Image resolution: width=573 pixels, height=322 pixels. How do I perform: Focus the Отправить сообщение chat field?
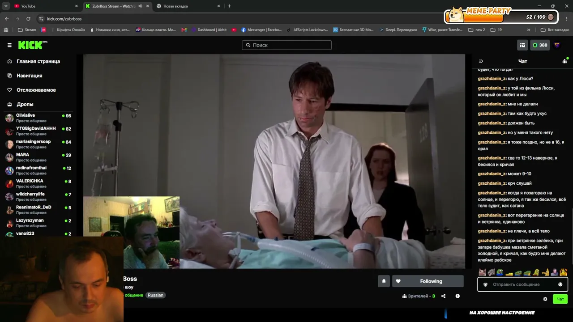(x=522, y=284)
